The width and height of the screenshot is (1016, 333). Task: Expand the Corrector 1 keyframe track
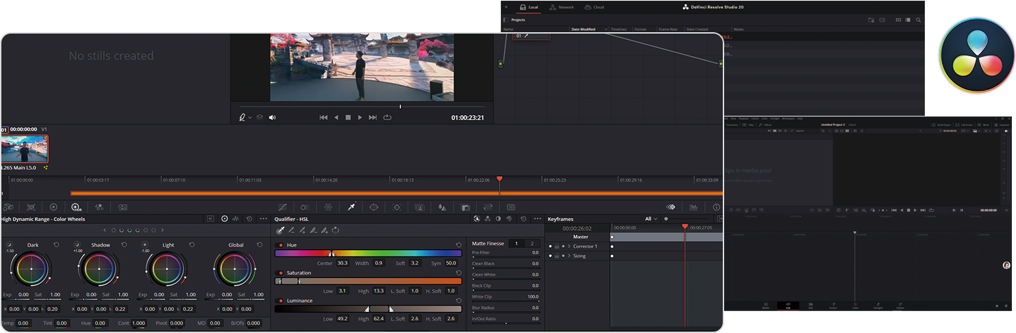pos(569,246)
